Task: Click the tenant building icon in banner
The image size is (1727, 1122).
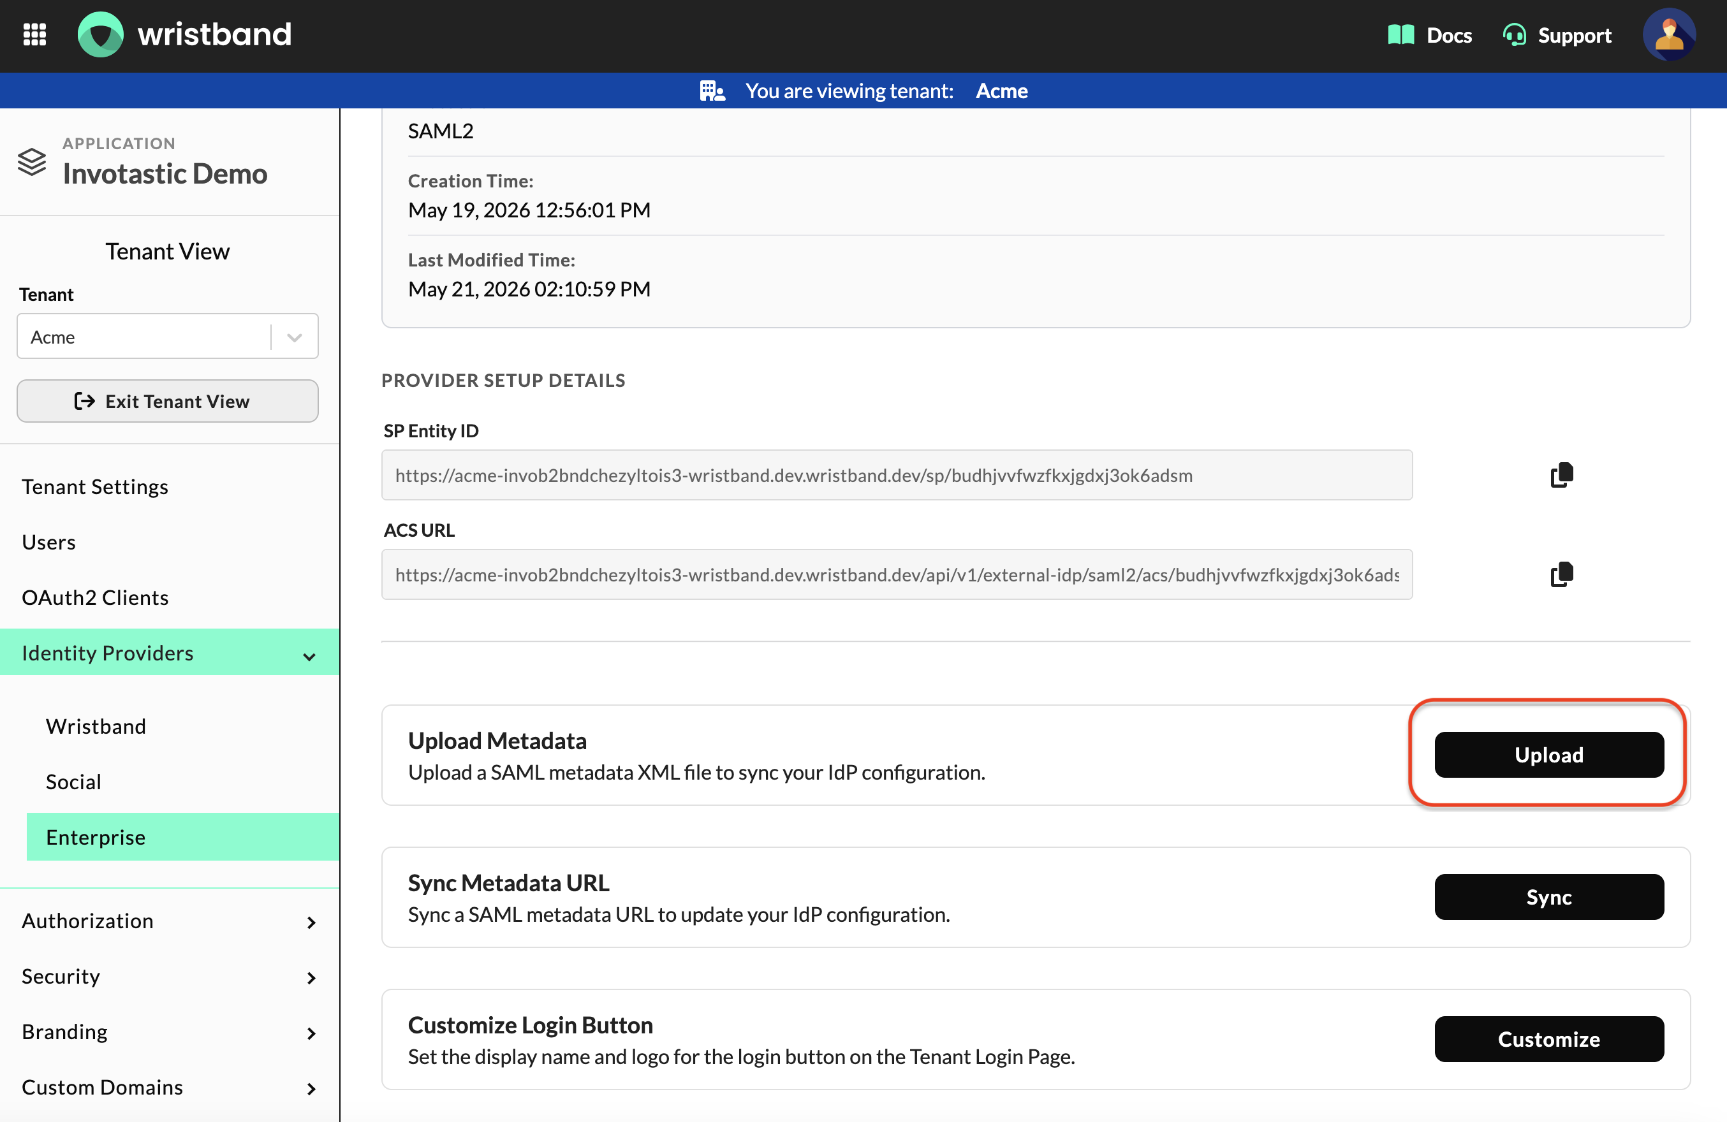Action: [x=712, y=91]
